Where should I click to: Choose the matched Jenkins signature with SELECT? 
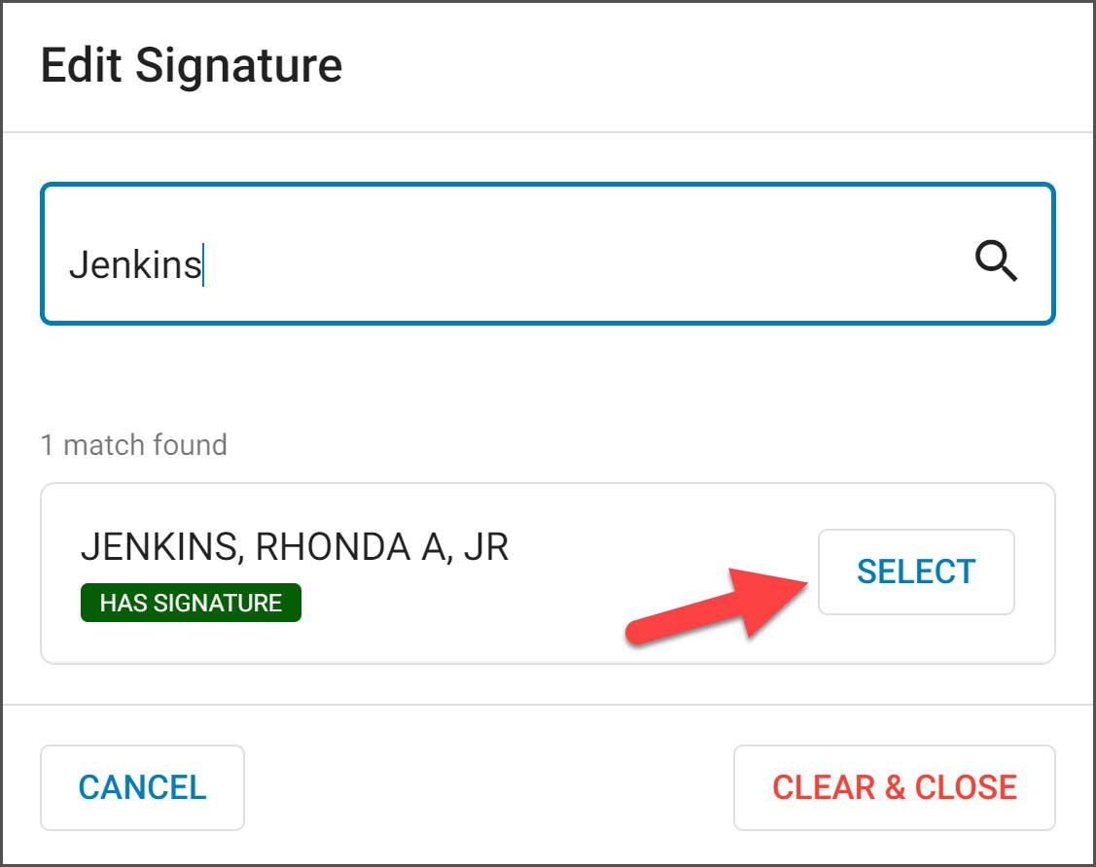coord(916,572)
